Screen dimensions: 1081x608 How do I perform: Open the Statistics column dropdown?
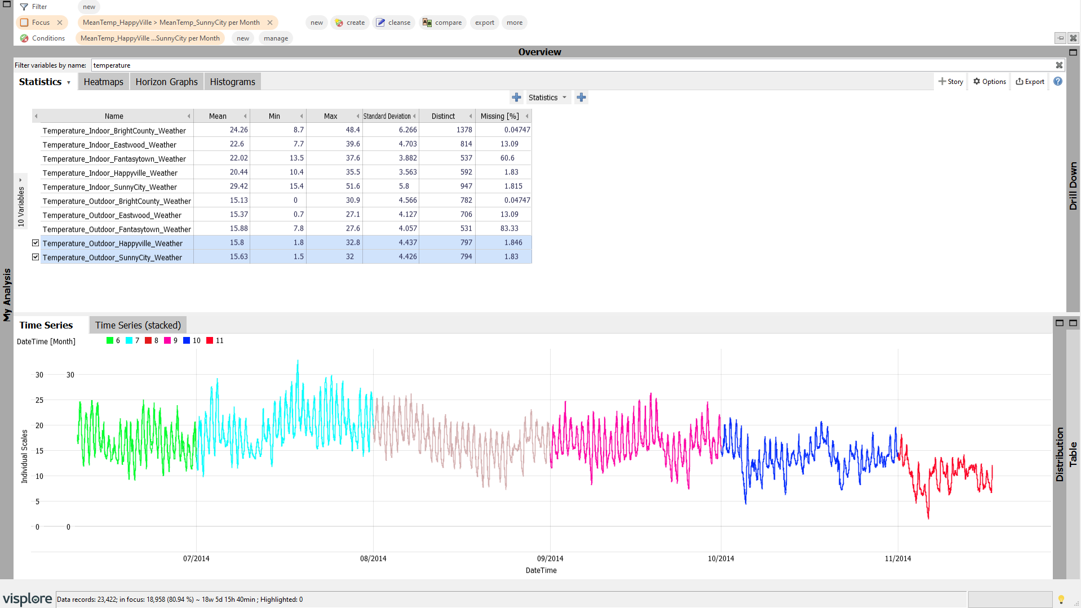pos(547,97)
